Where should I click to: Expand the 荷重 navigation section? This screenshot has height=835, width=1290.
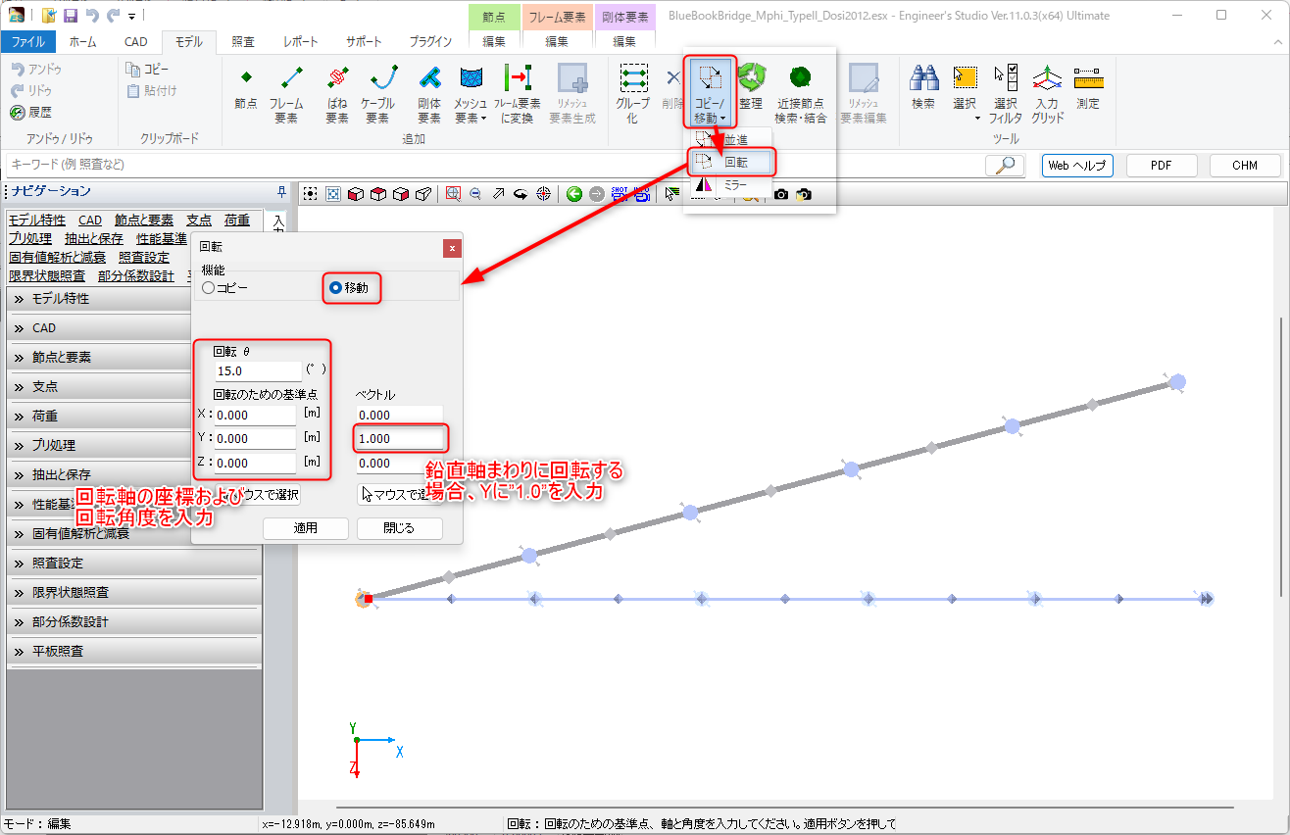pyautogui.click(x=133, y=417)
